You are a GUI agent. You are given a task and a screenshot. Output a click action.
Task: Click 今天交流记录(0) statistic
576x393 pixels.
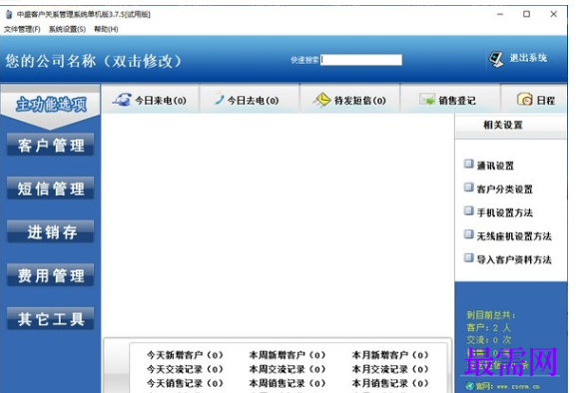(x=185, y=369)
